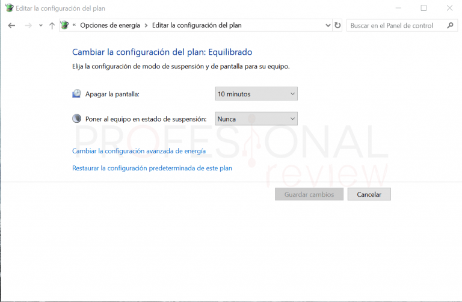Close the Editar la configuración del plan window
This screenshot has height=302, width=462.
449,8
